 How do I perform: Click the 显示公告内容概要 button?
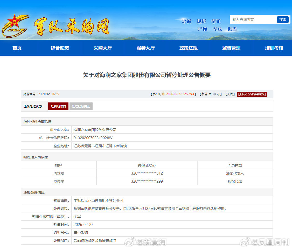pos(252,94)
